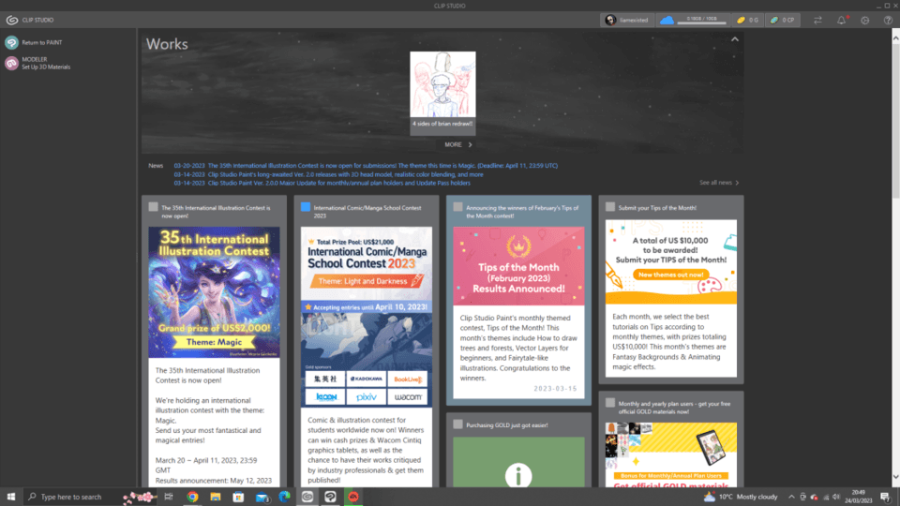The width and height of the screenshot is (900, 506).
Task: Click the Wacom sponsor logo
Action: (x=408, y=397)
